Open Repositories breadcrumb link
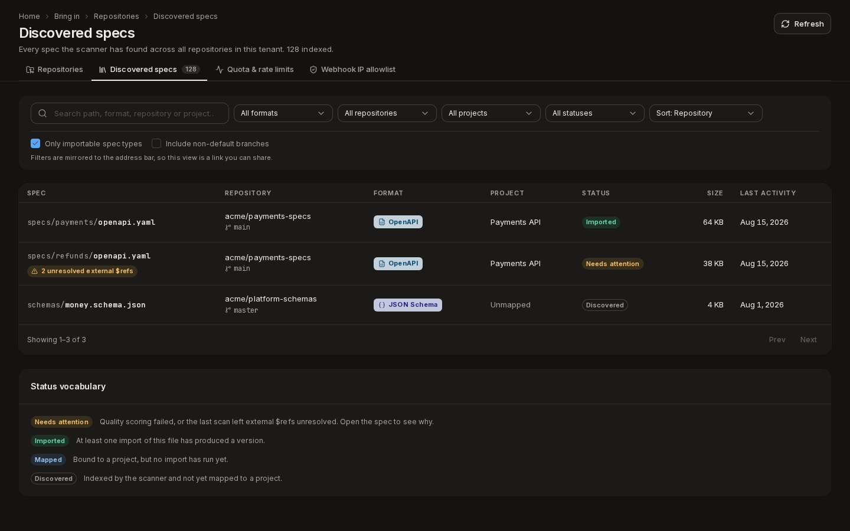 point(116,17)
